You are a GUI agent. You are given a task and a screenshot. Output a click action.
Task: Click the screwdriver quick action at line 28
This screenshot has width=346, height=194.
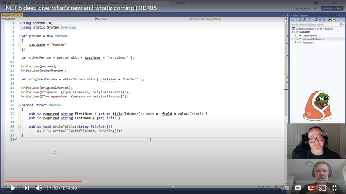(16, 139)
